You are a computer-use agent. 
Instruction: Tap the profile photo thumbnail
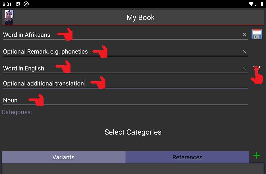[9, 17]
